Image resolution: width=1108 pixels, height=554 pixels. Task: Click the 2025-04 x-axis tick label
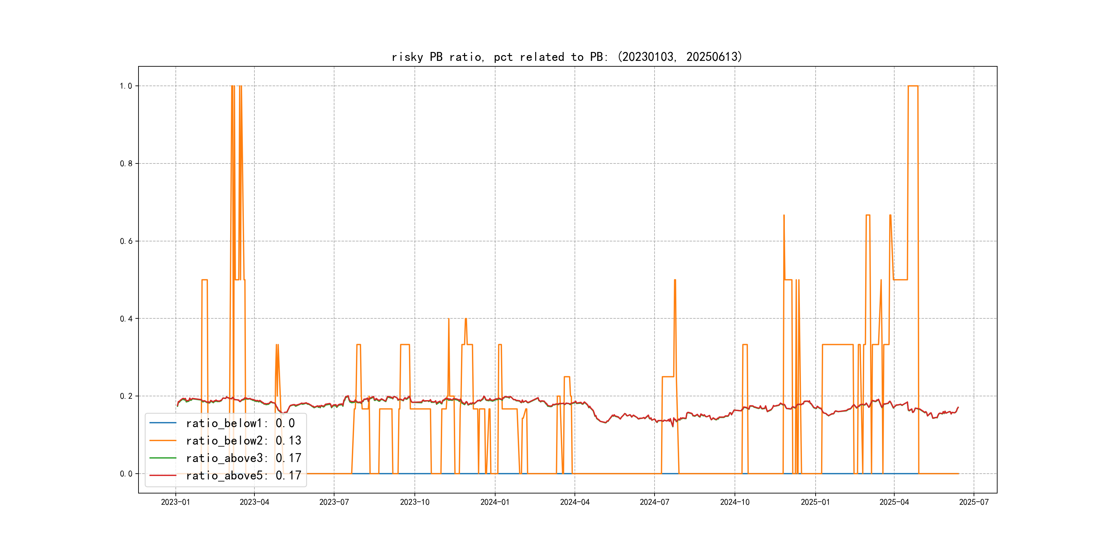coord(894,502)
